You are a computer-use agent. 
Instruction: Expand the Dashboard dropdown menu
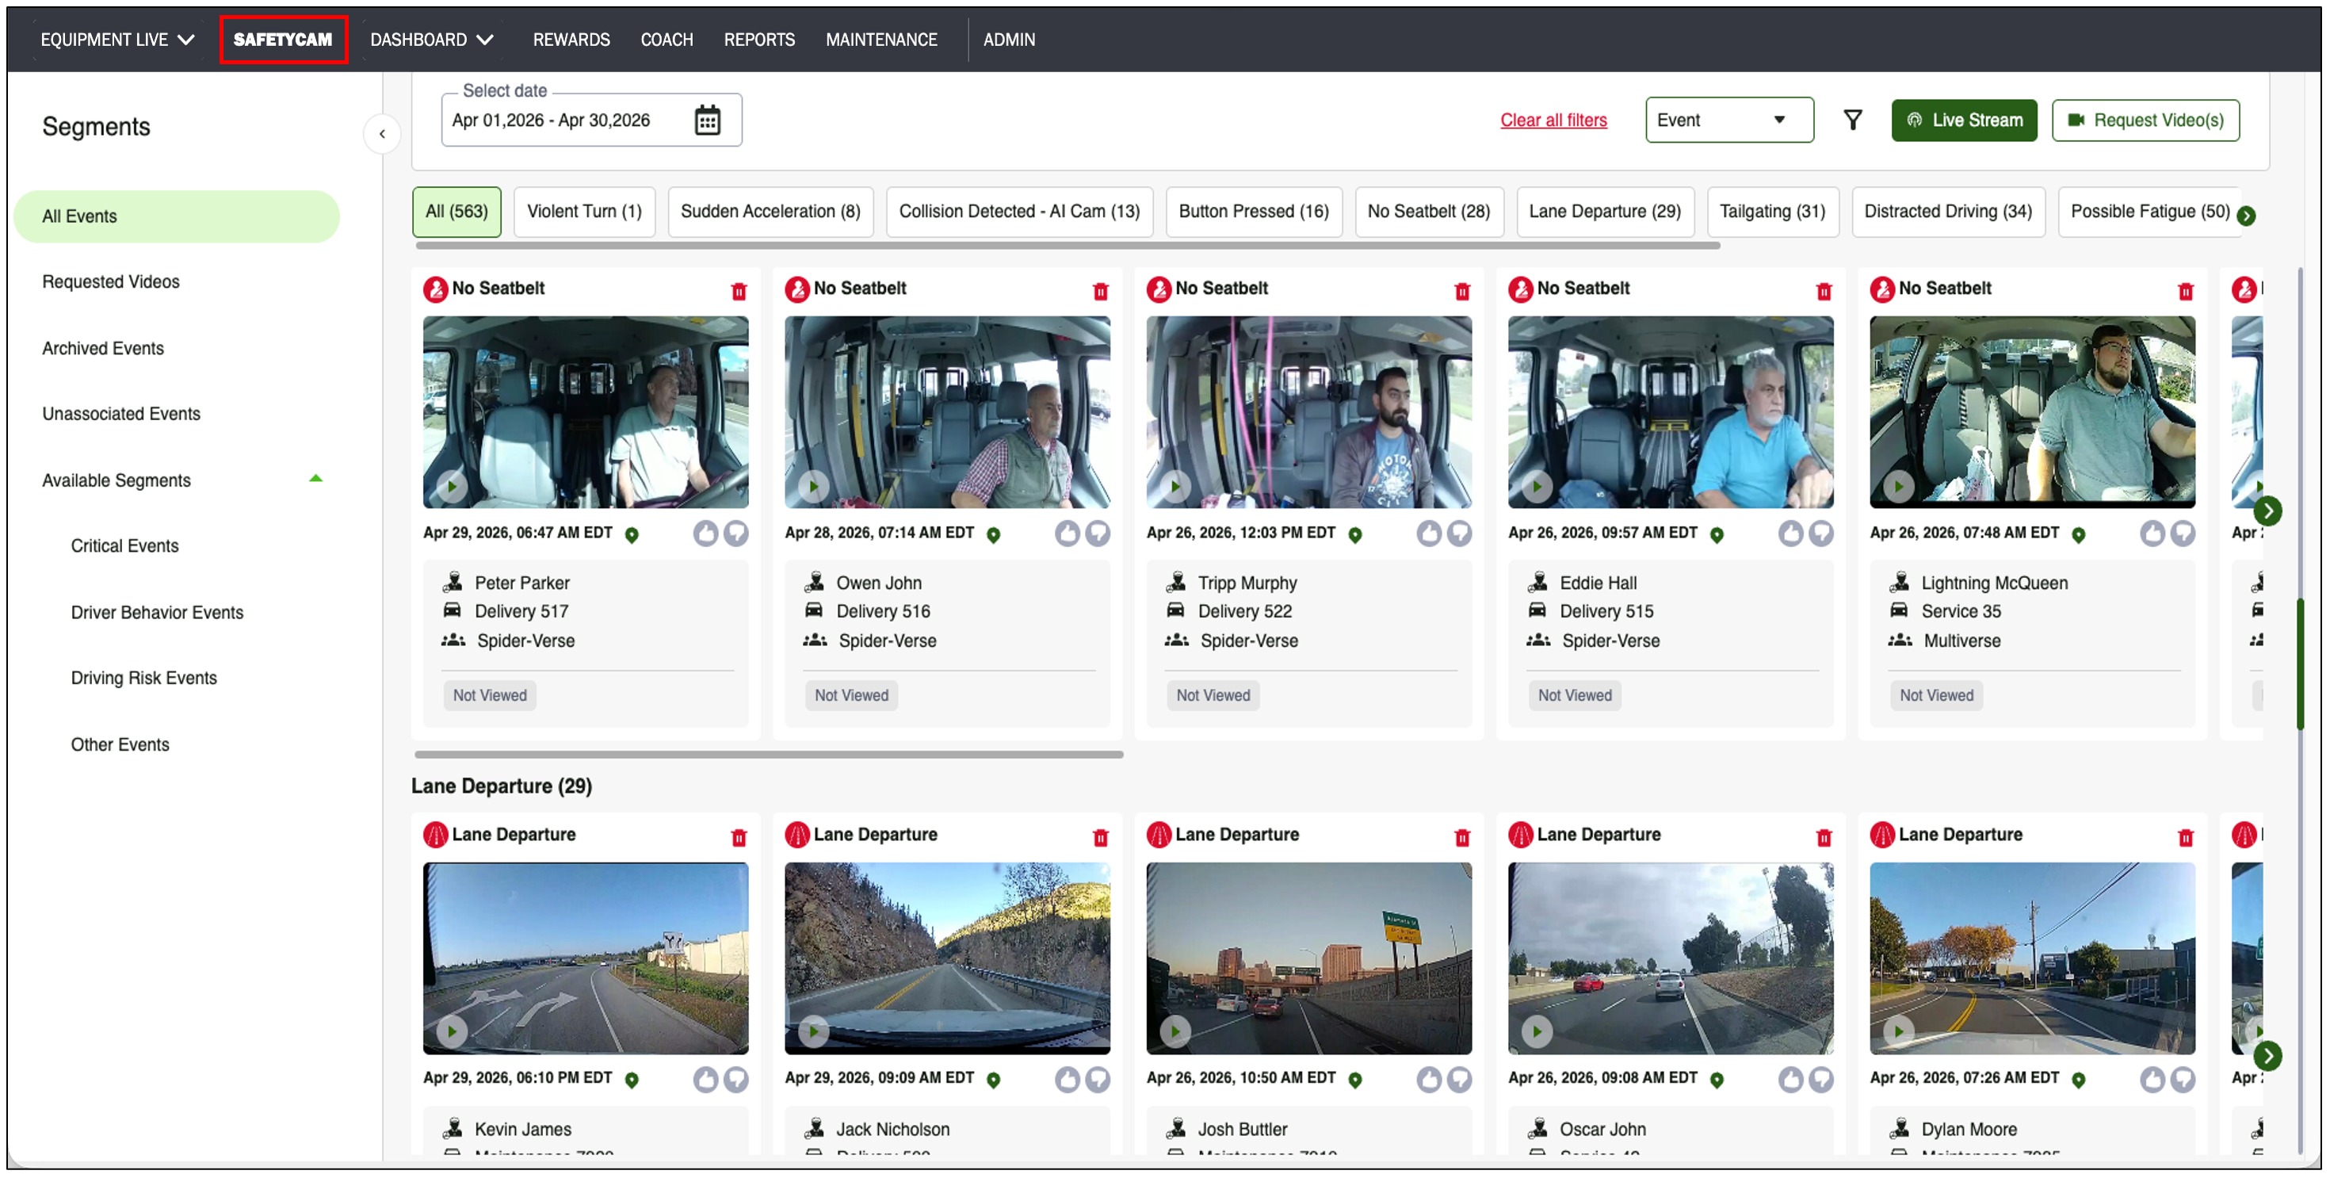433,40
